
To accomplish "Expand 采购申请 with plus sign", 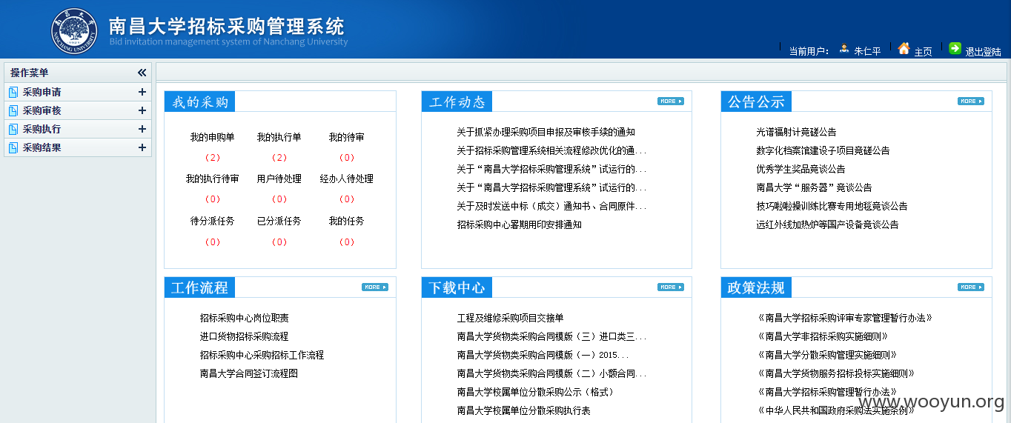I will point(142,92).
